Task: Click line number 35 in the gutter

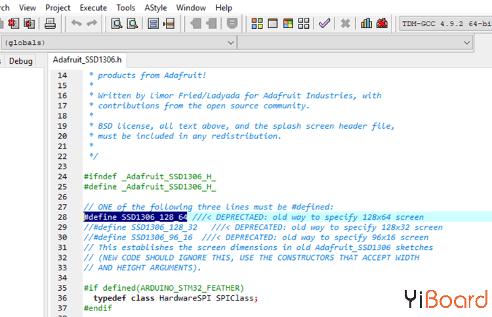Action: point(62,288)
